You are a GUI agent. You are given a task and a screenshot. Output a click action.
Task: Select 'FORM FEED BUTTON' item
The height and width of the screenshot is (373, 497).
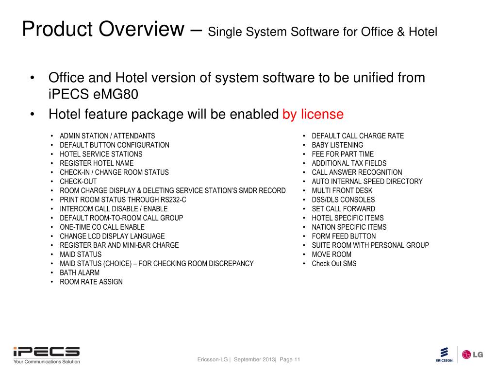(344, 237)
